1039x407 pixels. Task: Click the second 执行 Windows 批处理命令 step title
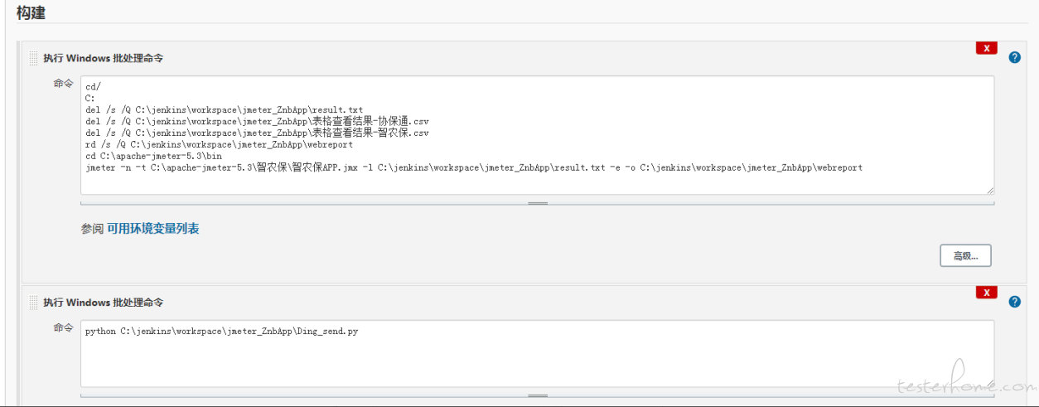(103, 303)
